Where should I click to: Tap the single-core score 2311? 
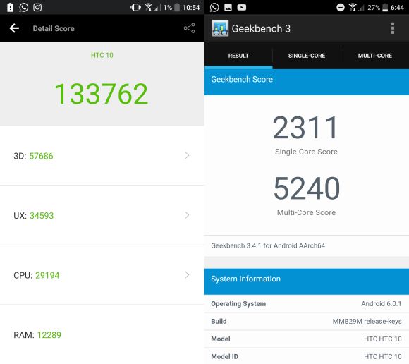[x=306, y=128]
